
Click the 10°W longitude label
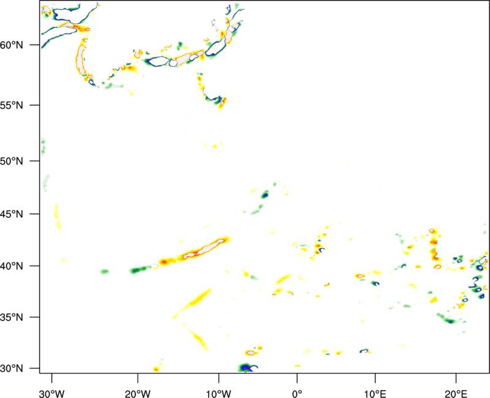(x=219, y=394)
